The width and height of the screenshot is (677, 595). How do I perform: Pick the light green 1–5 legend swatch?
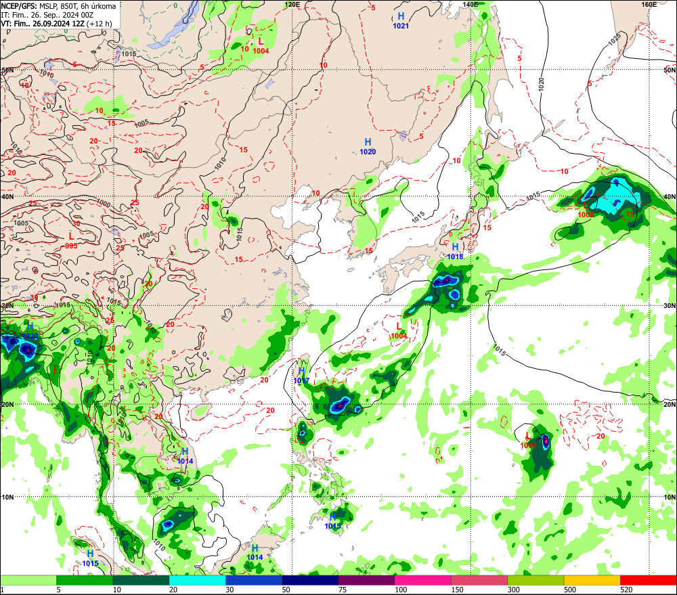pyautogui.click(x=28, y=580)
